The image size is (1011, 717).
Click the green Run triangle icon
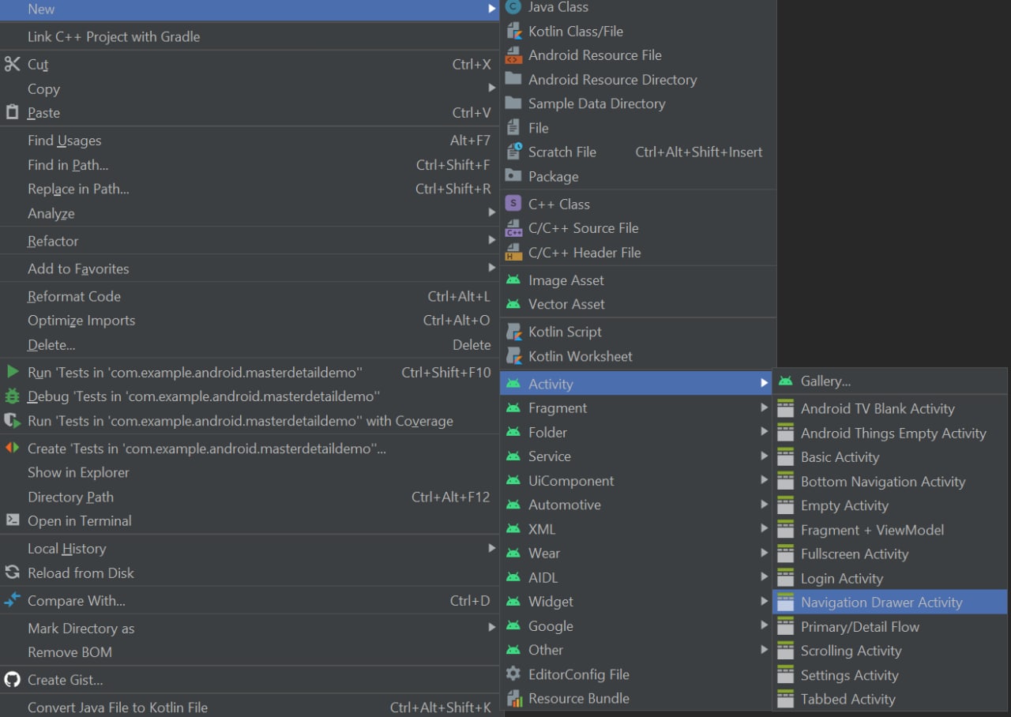[x=12, y=372]
